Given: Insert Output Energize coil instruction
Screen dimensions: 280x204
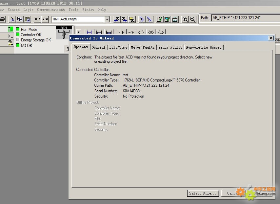Looking at the screenshot, I should click(141, 32).
